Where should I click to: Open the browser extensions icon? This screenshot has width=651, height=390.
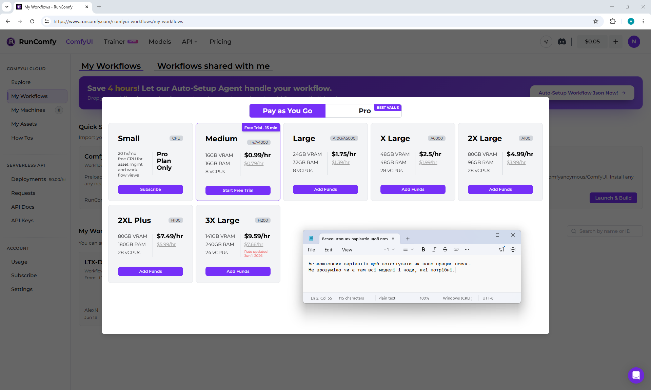(x=613, y=21)
